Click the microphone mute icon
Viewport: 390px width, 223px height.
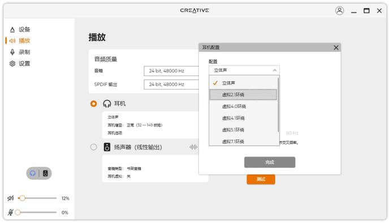pyautogui.click(x=10, y=212)
